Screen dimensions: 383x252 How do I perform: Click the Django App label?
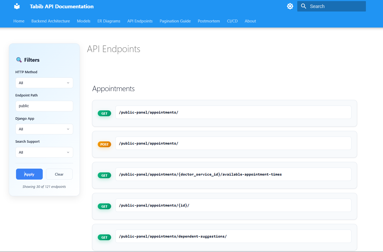tap(25, 119)
